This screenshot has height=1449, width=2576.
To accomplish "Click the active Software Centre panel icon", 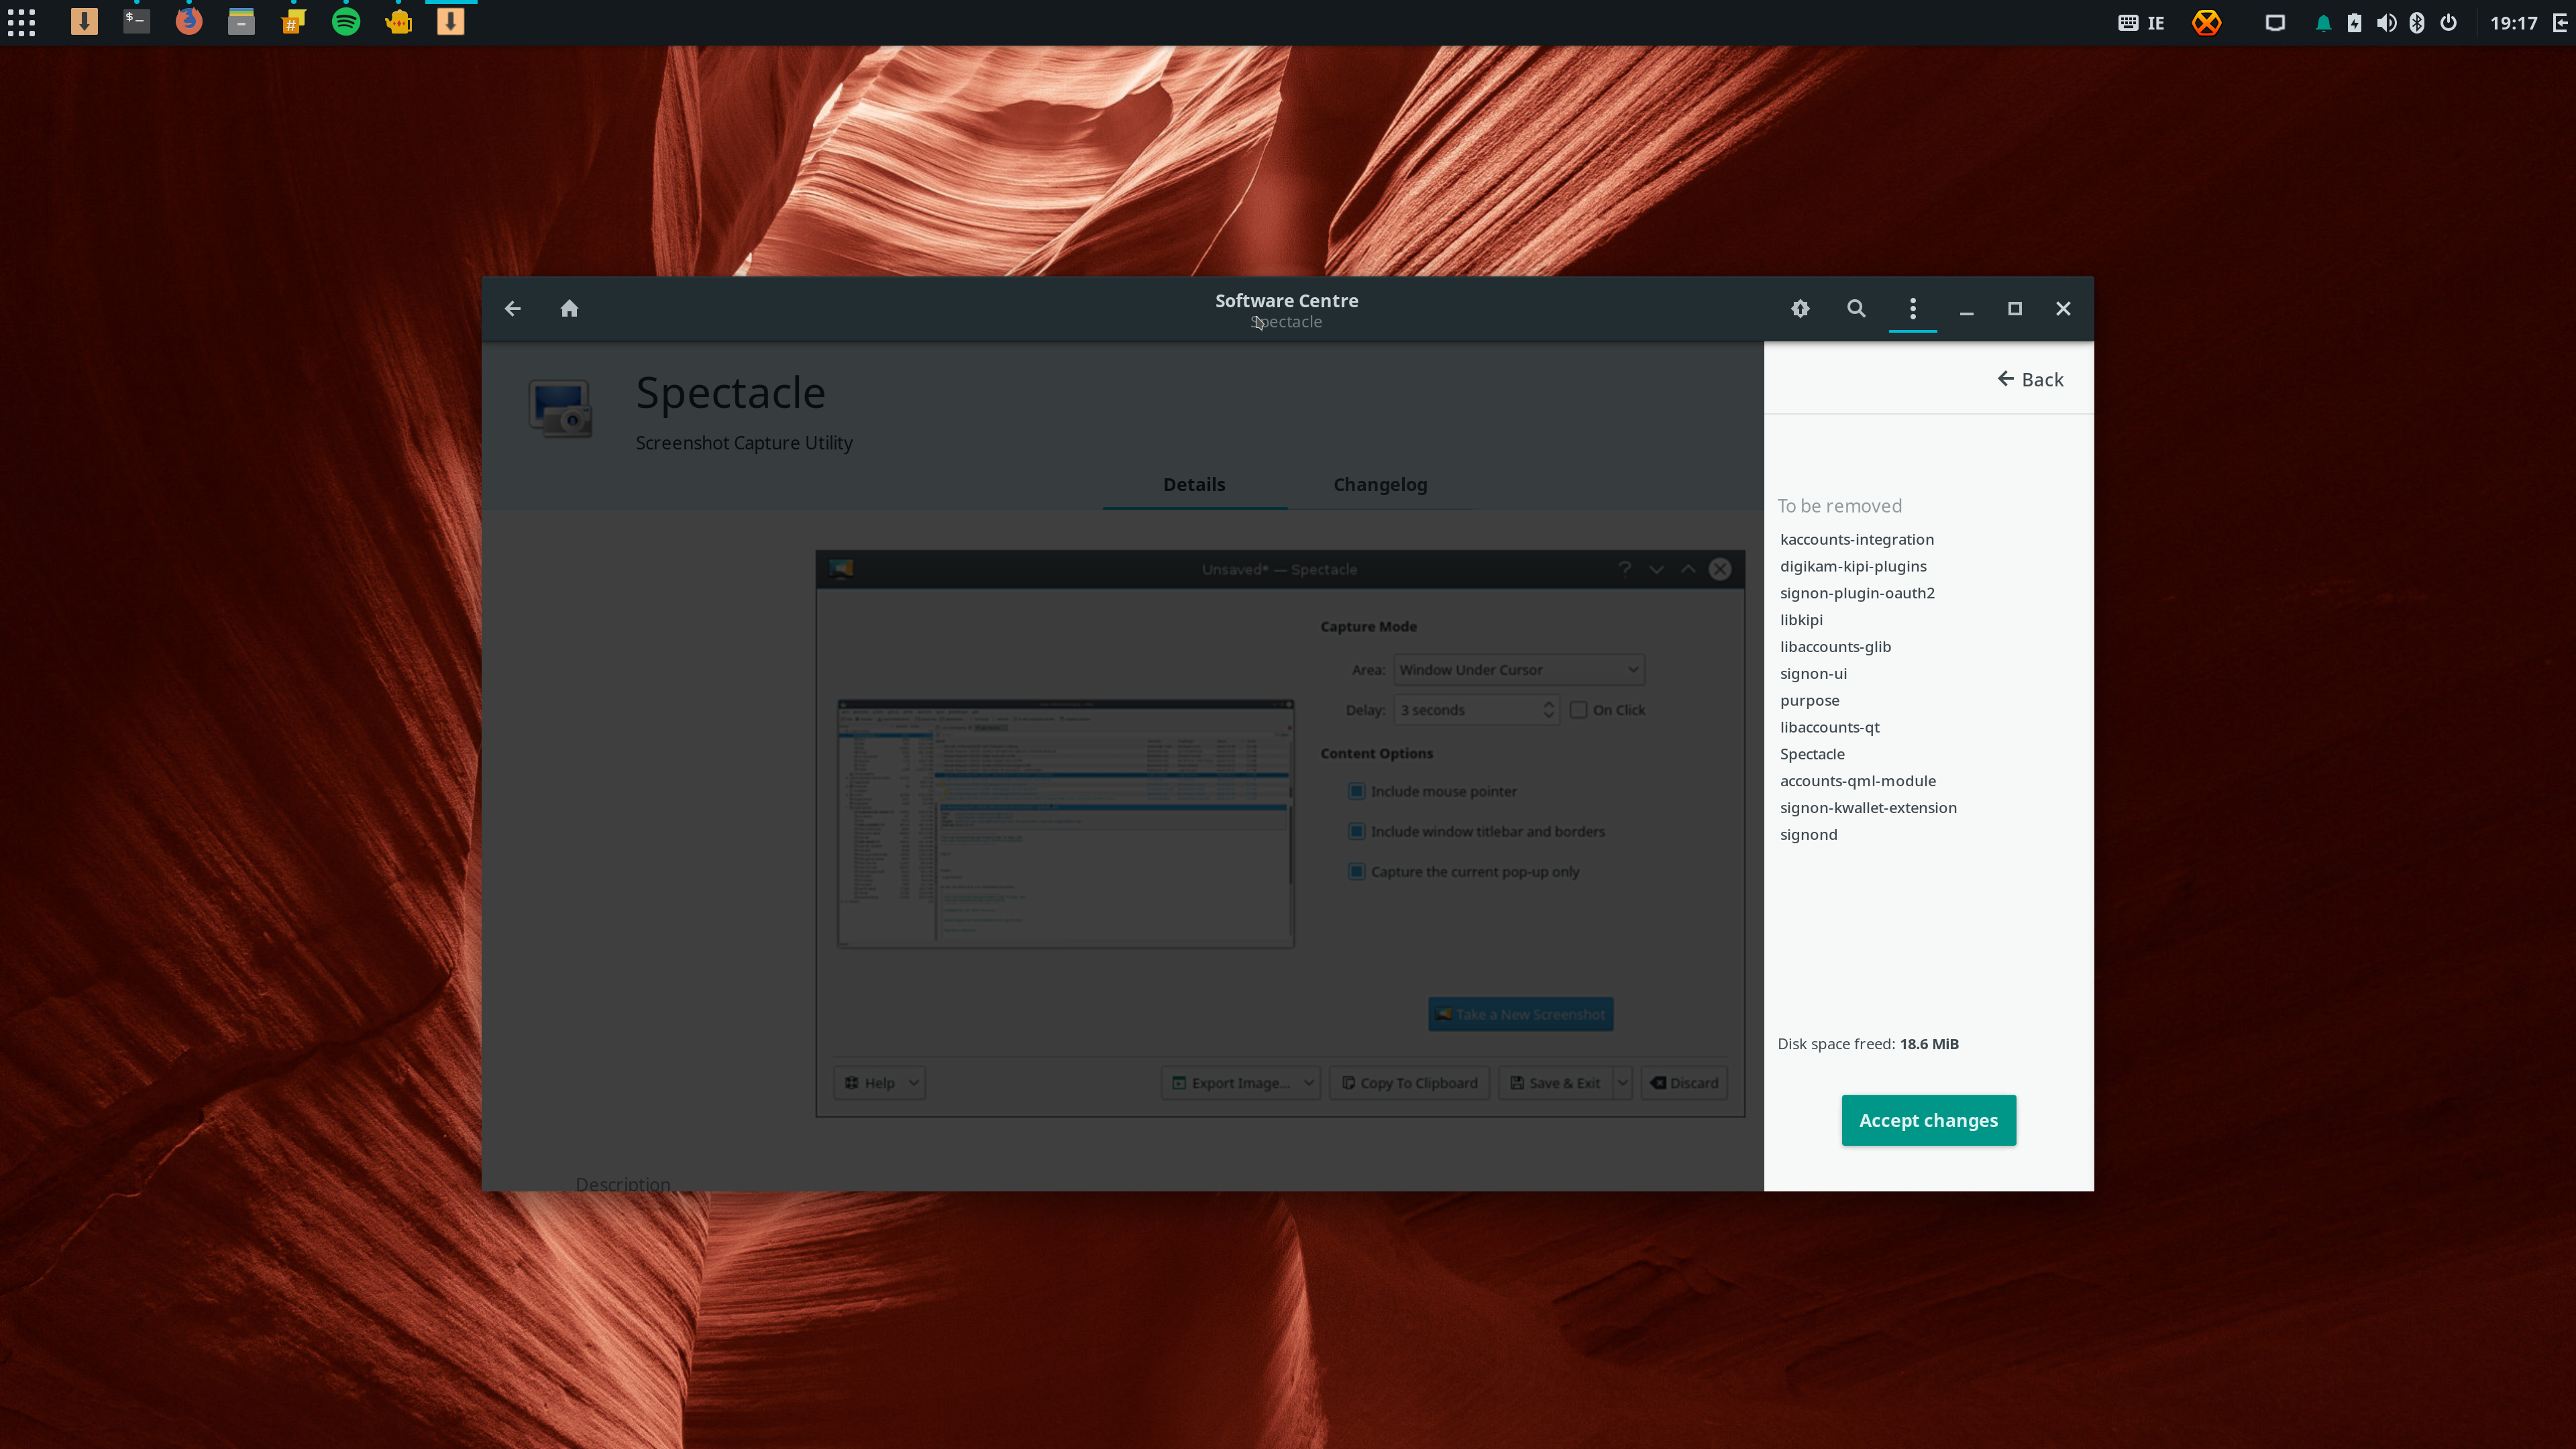I will [x=450, y=22].
